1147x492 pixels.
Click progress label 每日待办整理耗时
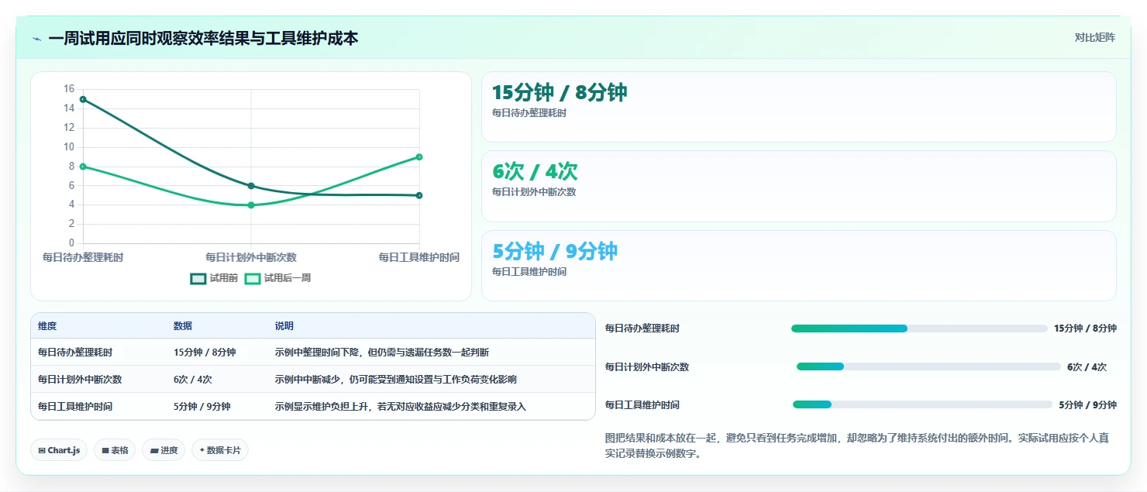pyautogui.click(x=642, y=329)
